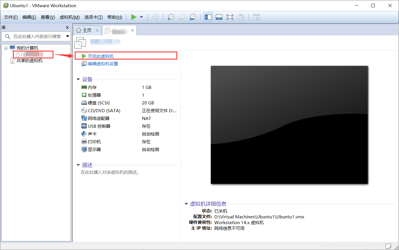This screenshot has width=399, height=250.
Task: Click the console view toolbar icon
Action: 256,17
